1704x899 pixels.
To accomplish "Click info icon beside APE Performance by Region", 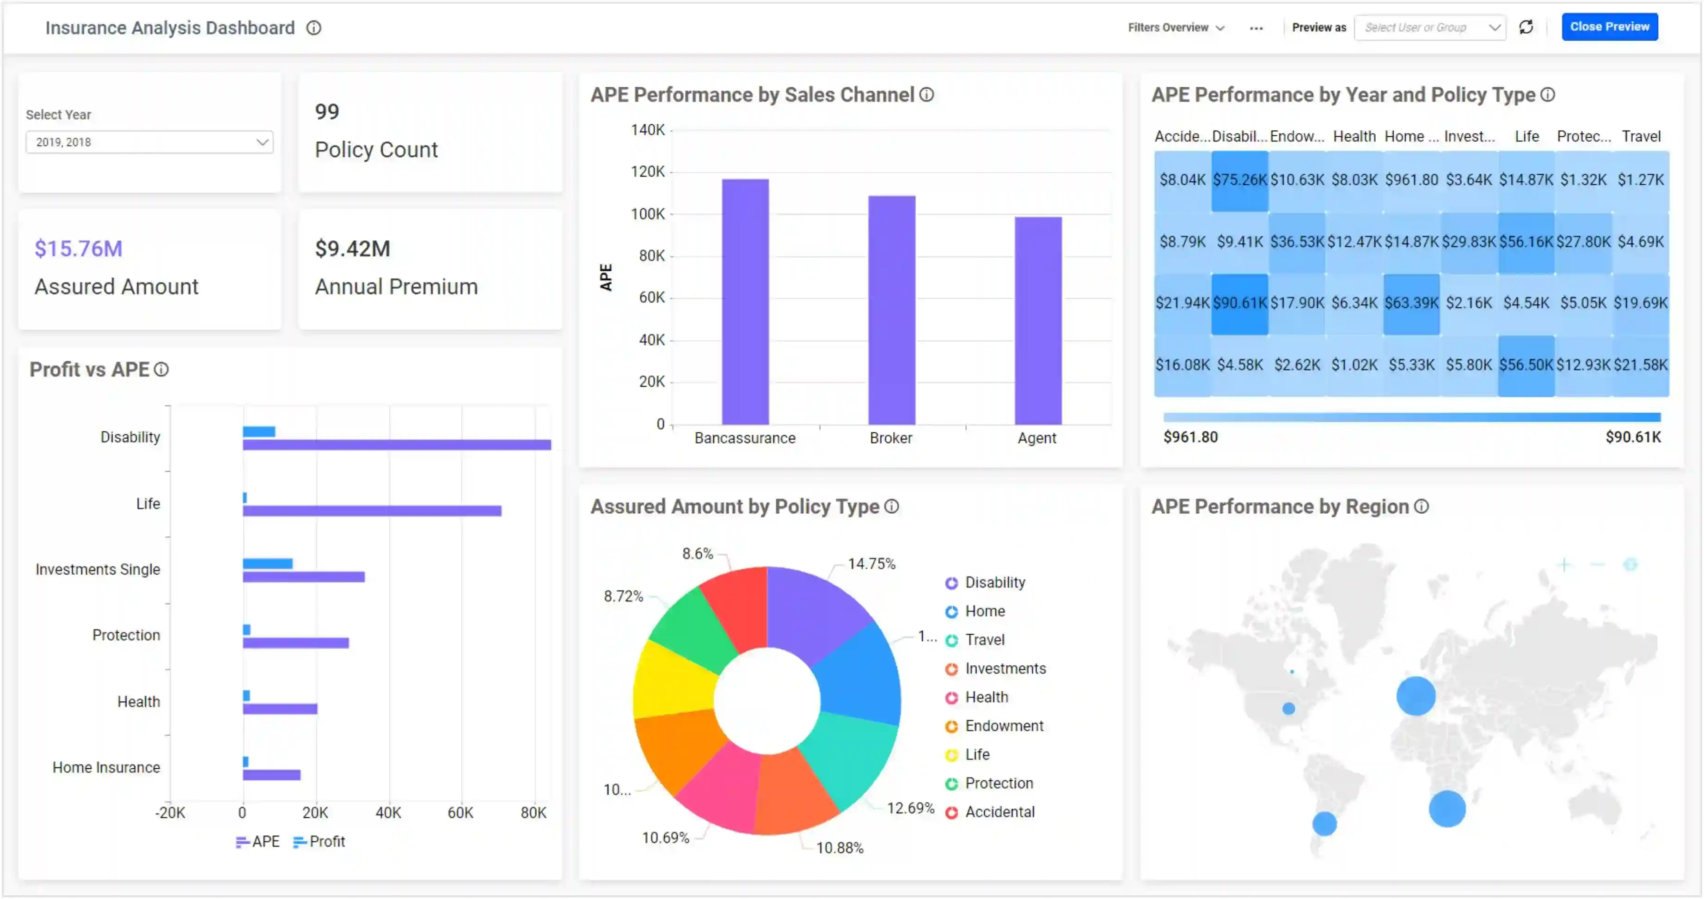I will coord(1422,506).
